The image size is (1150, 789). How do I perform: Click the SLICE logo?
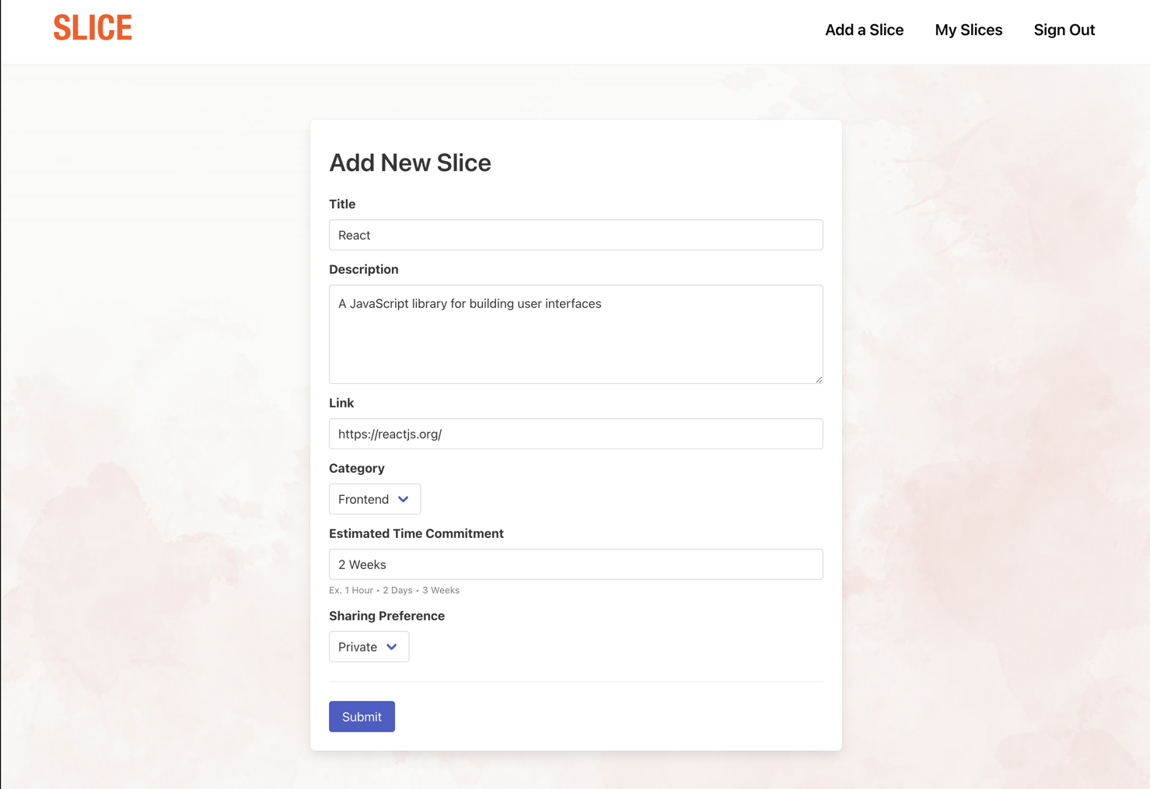click(x=93, y=29)
